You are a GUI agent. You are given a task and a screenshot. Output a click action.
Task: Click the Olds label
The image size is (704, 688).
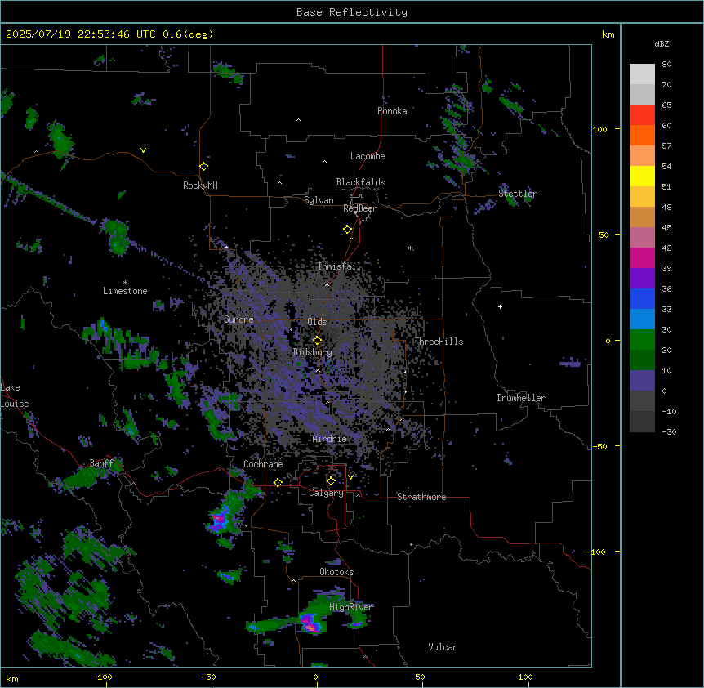point(317,322)
